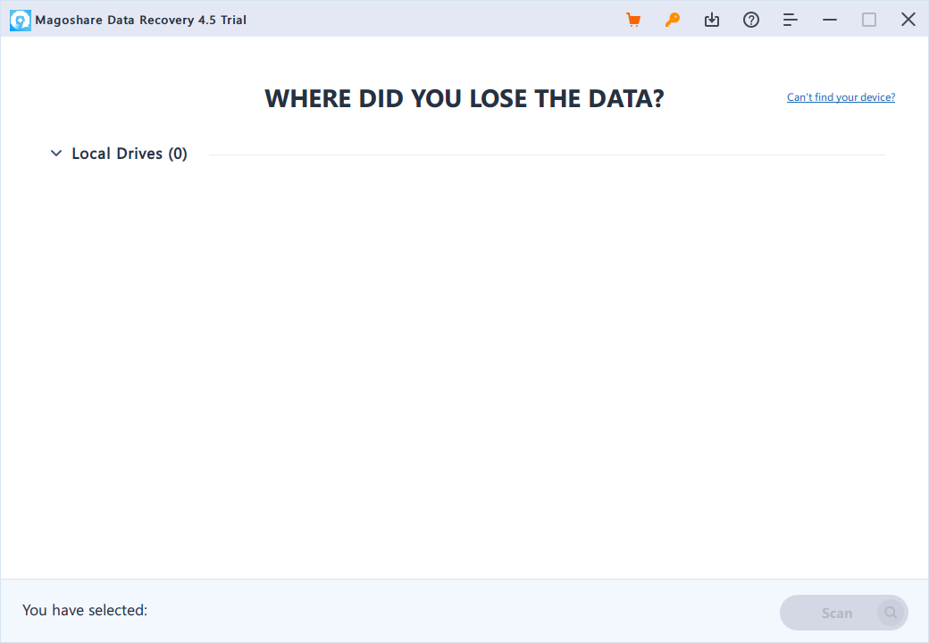This screenshot has width=929, height=643.
Task: Click the "Where did you lose the data?" heading
Action: (x=464, y=98)
